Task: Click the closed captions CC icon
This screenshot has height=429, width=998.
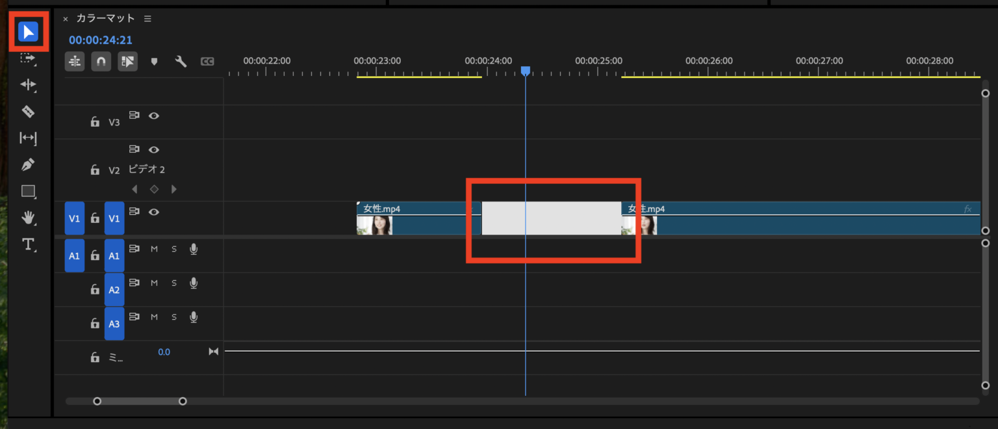Action: [207, 61]
